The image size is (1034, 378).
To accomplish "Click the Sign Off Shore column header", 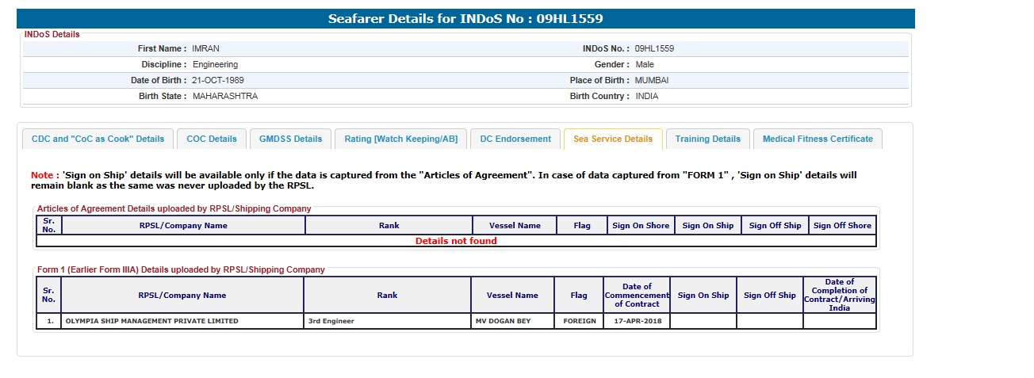I will pyautogui.click(x=842, y=226).
